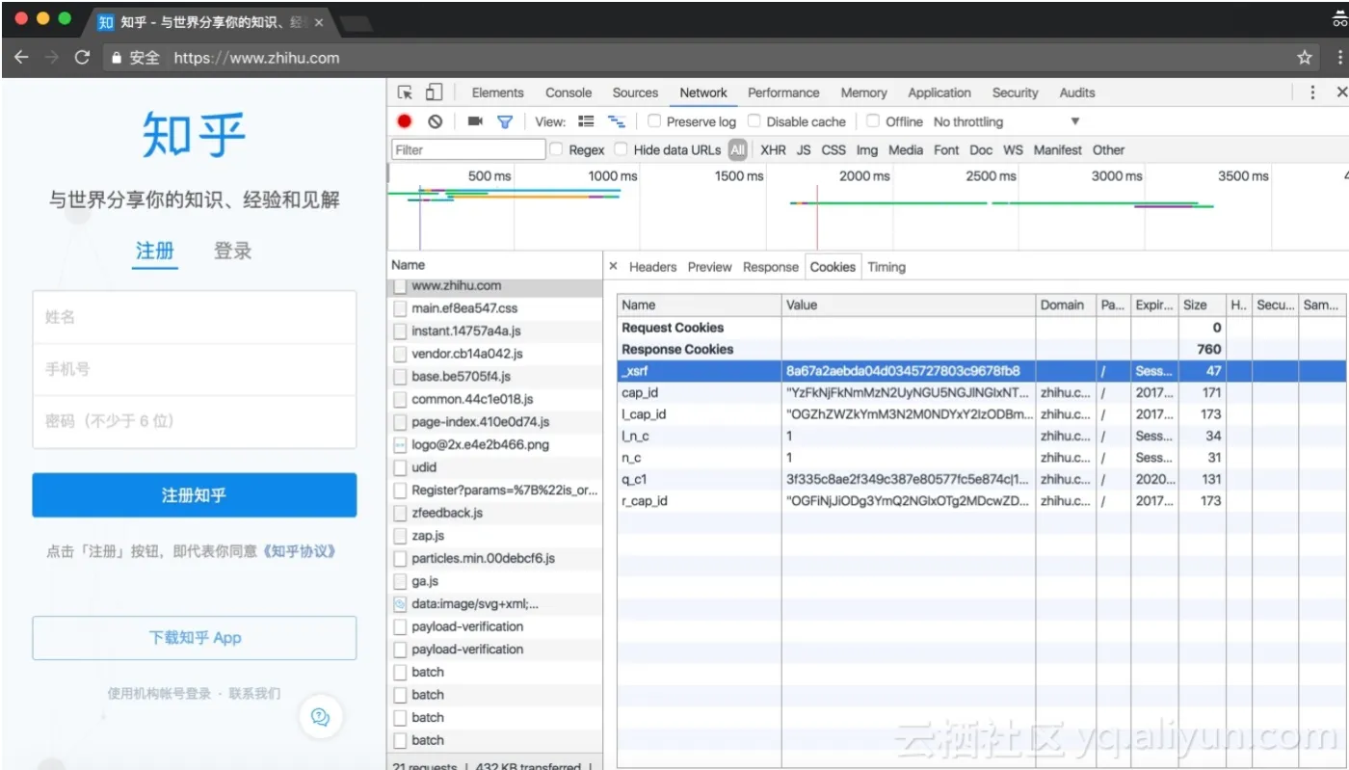Close the Zhihu browser tab
The image size is (1349, 770).
click(319, 22)
